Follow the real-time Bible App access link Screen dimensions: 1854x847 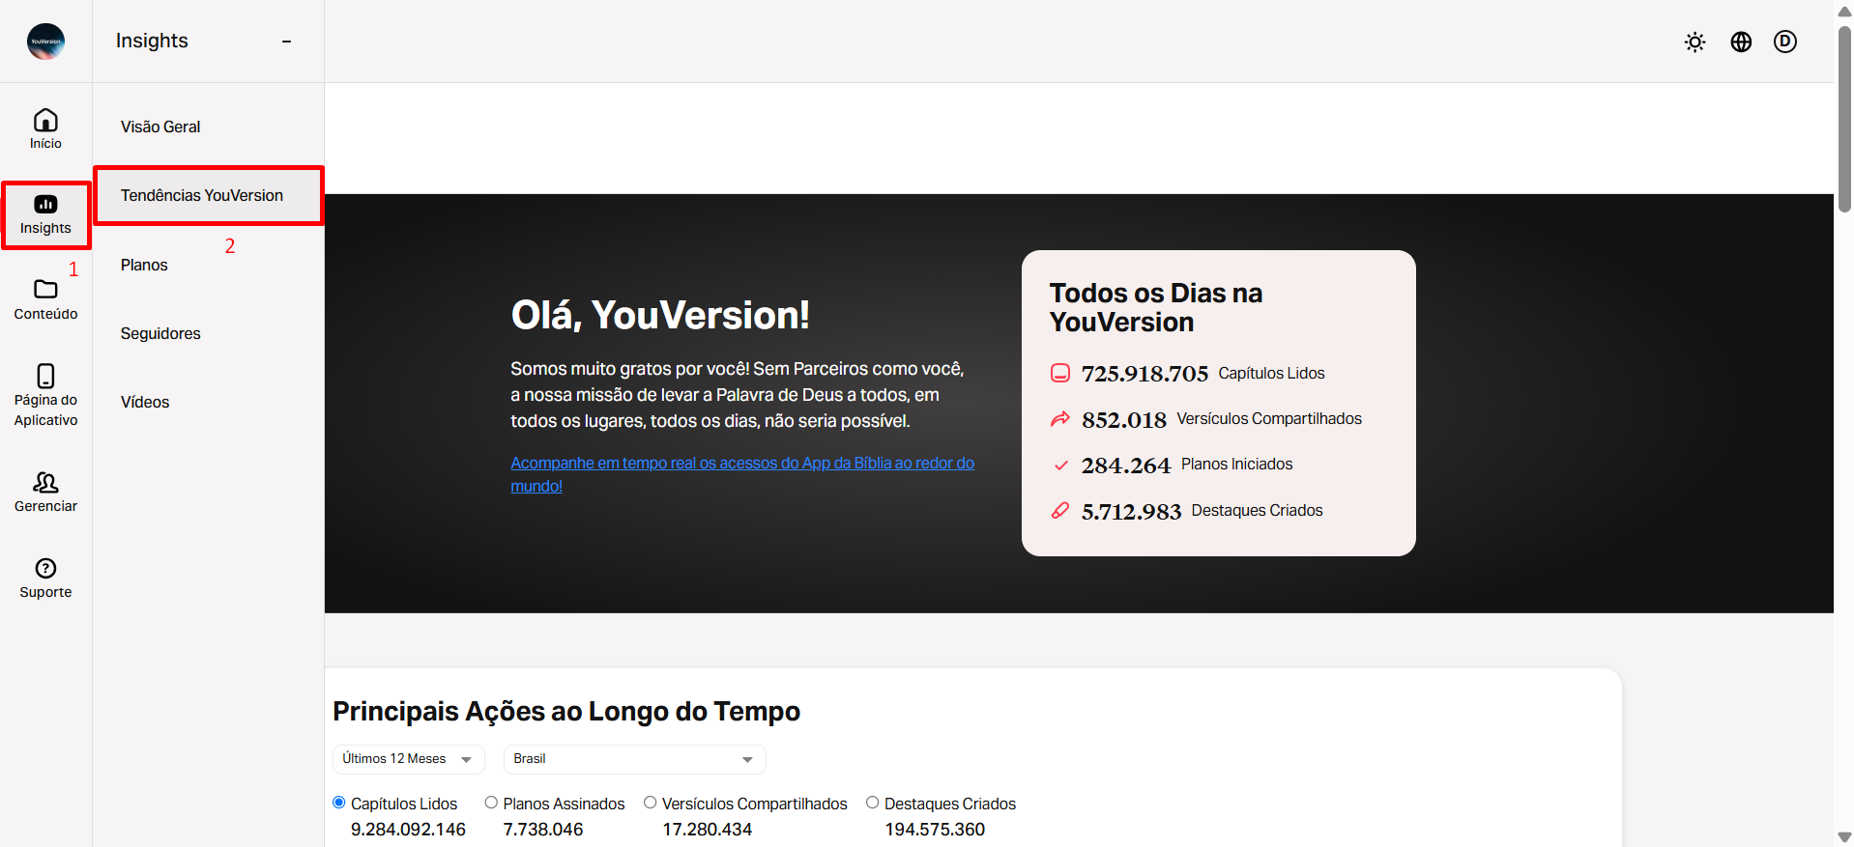741,474
